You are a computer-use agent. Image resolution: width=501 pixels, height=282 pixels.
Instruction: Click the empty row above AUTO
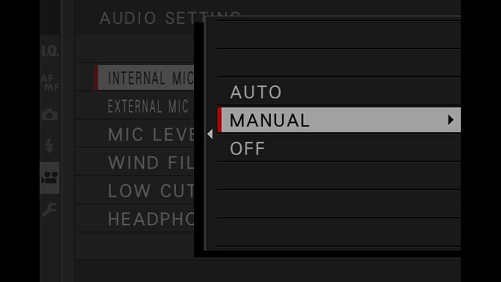[x=339, y=63]
